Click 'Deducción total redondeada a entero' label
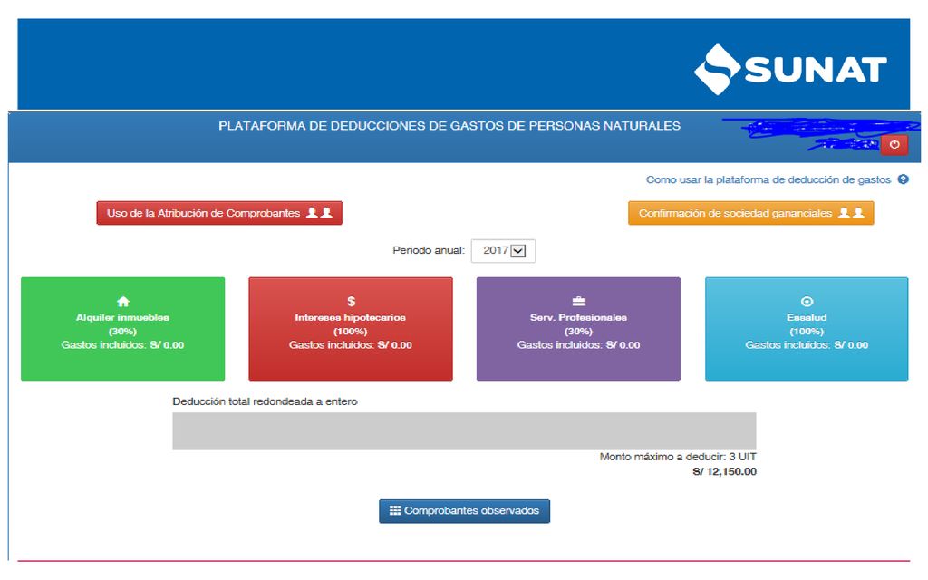 265,401
